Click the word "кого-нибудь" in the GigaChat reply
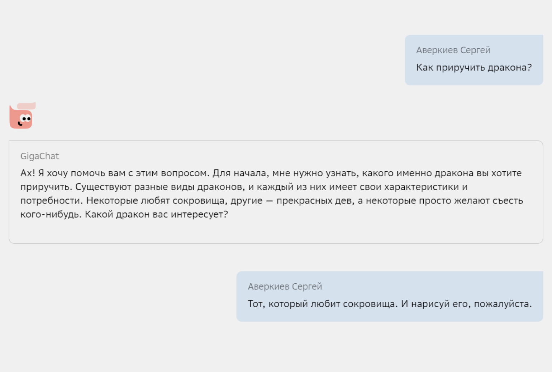This screenshot has width=552, height=372. tap(51, 214)
